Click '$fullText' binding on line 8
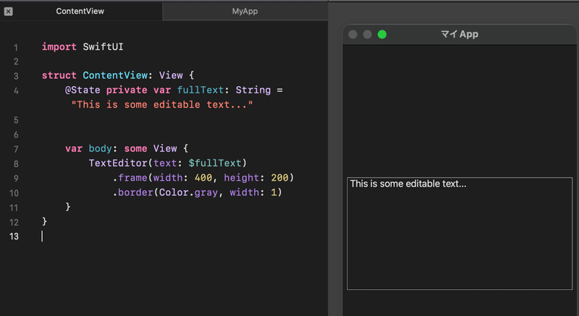579x316 pixels. tap(215, 163)
